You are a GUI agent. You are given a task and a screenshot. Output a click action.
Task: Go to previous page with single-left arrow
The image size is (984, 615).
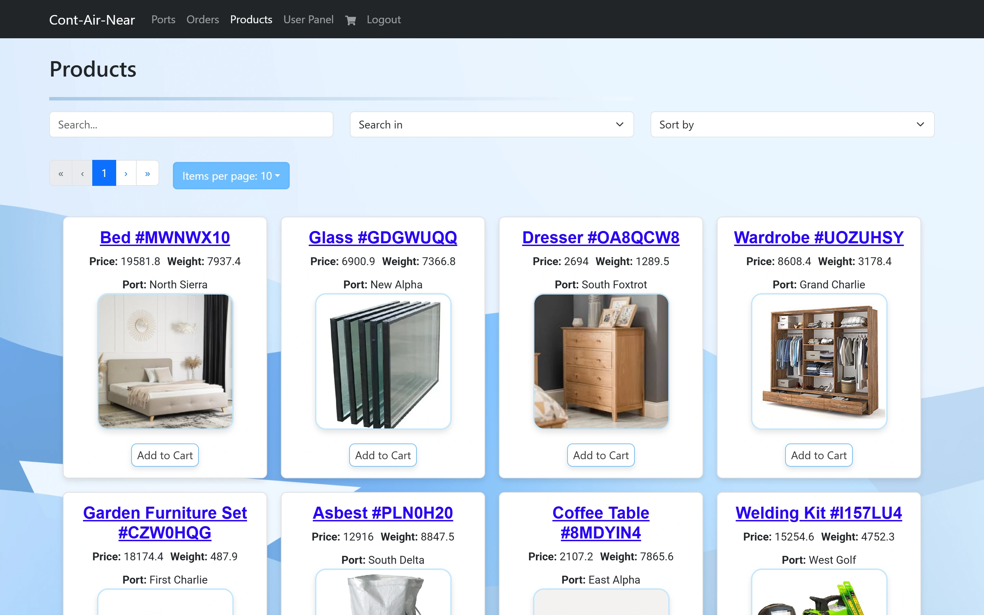tap(83, 173)
